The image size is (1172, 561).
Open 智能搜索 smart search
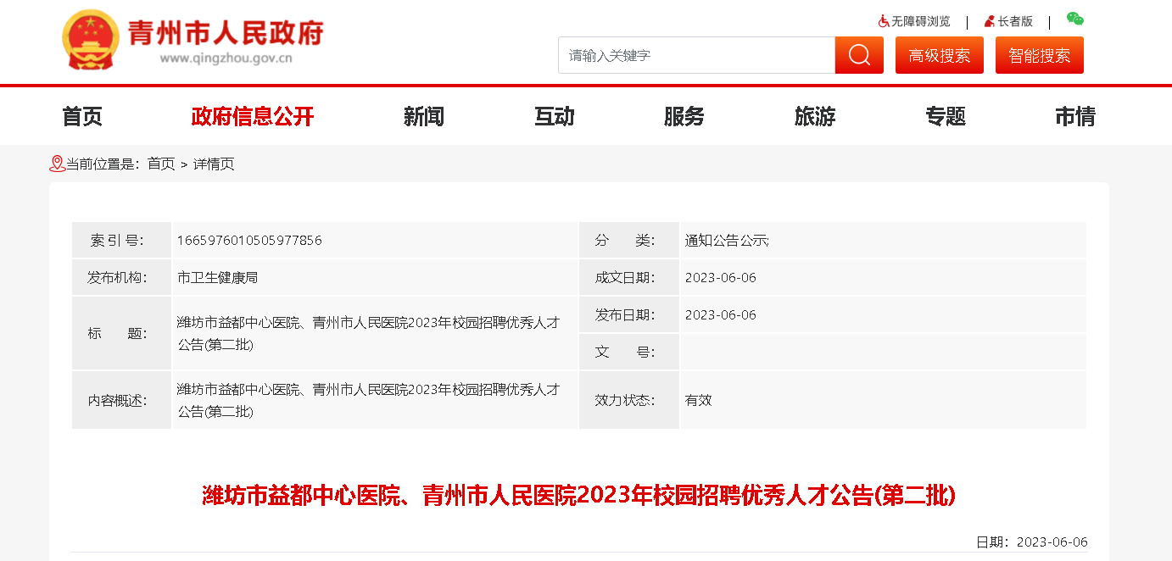(1039, 55)
